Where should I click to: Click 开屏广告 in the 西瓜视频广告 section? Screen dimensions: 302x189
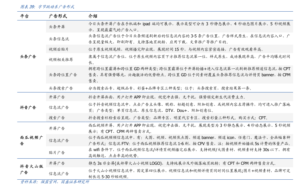57,128
